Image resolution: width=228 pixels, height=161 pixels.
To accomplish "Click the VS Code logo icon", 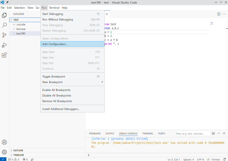I will click(x=2, y=2).
